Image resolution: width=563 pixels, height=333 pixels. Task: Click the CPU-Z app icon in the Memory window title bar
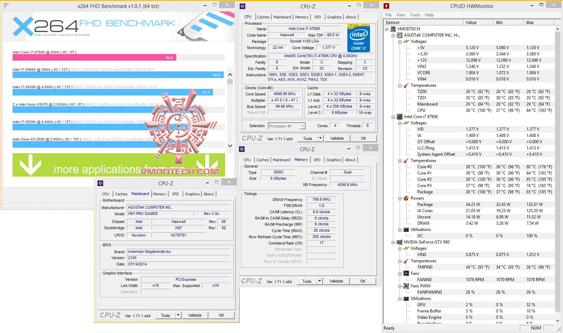[242, 149]
